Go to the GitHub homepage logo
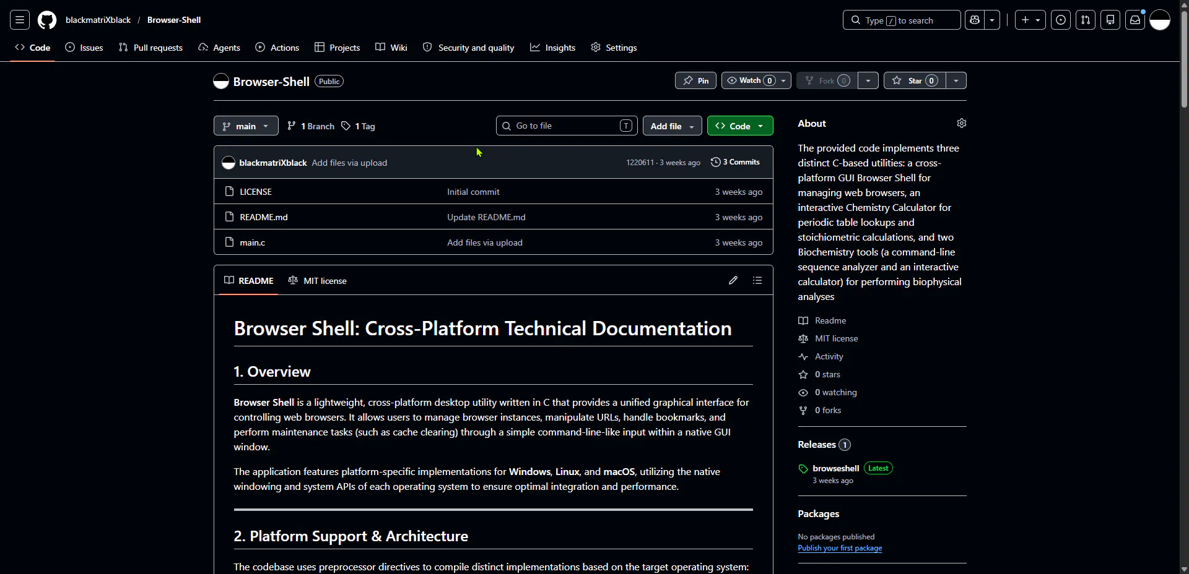 [47, 20]
